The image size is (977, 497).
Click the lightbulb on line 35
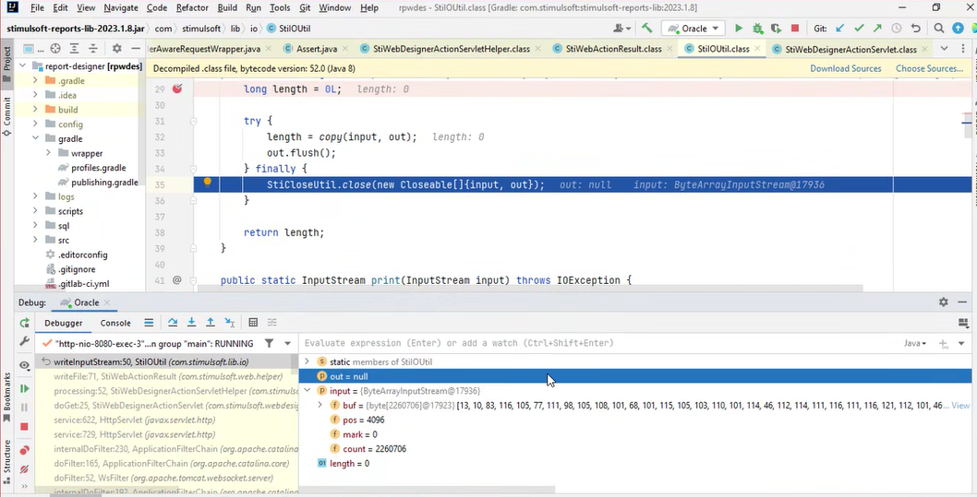pyautogui.click(x=208, y=183)
